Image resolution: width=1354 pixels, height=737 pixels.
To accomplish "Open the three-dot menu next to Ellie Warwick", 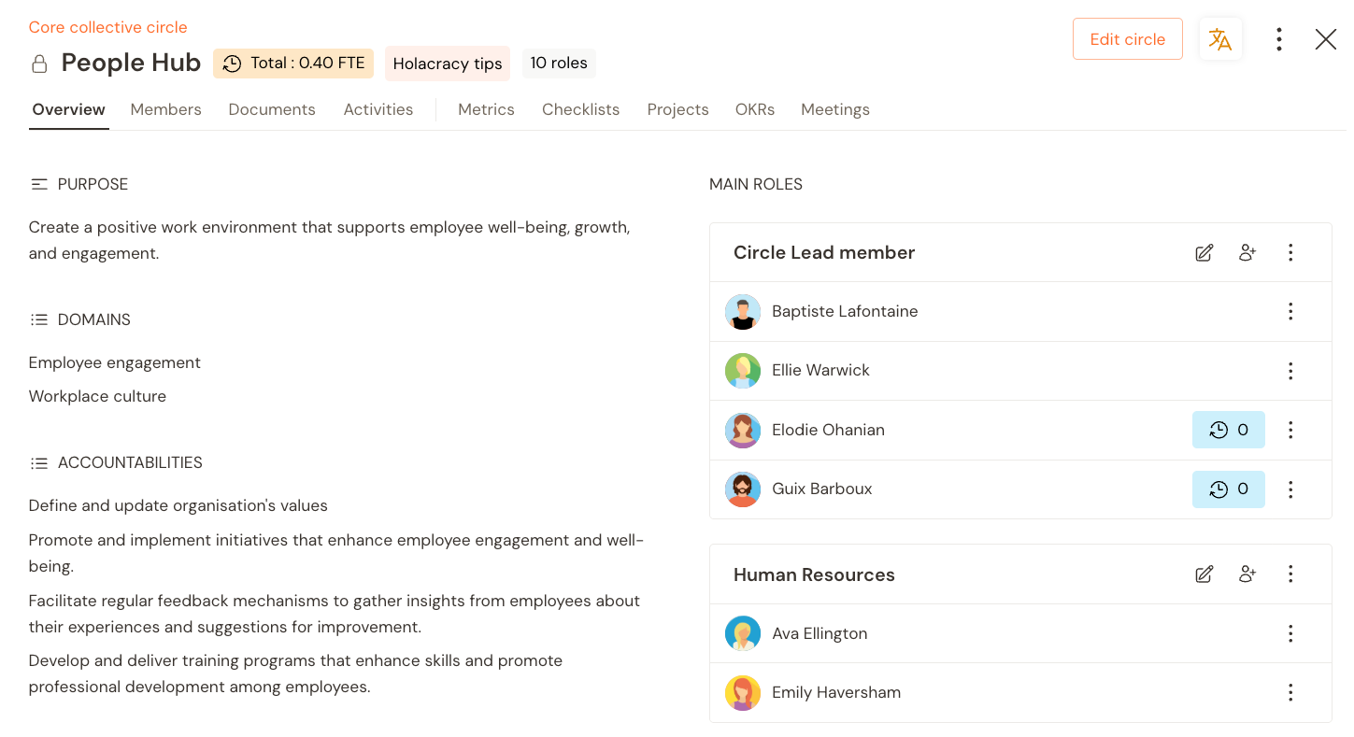I will (x=1290, y=370).
